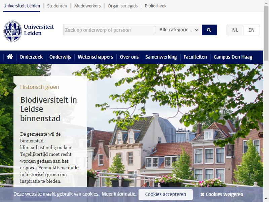Open the Over ons menu item
269x202 pixels.
pyautogui.click(x=129, y=57)
